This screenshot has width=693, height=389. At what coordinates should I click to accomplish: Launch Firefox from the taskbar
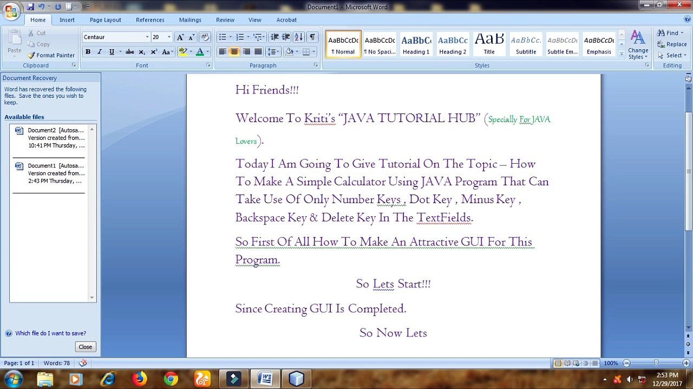coord(139,379)
